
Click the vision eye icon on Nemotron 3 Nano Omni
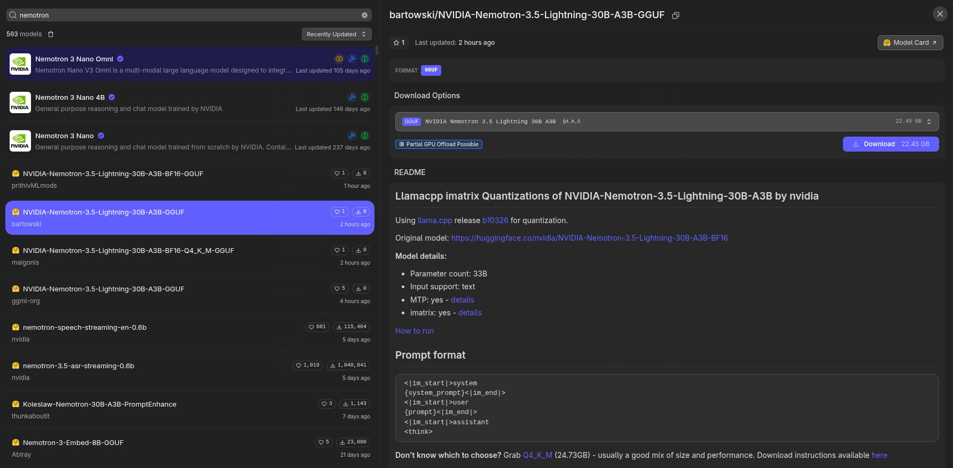point(339,59)
